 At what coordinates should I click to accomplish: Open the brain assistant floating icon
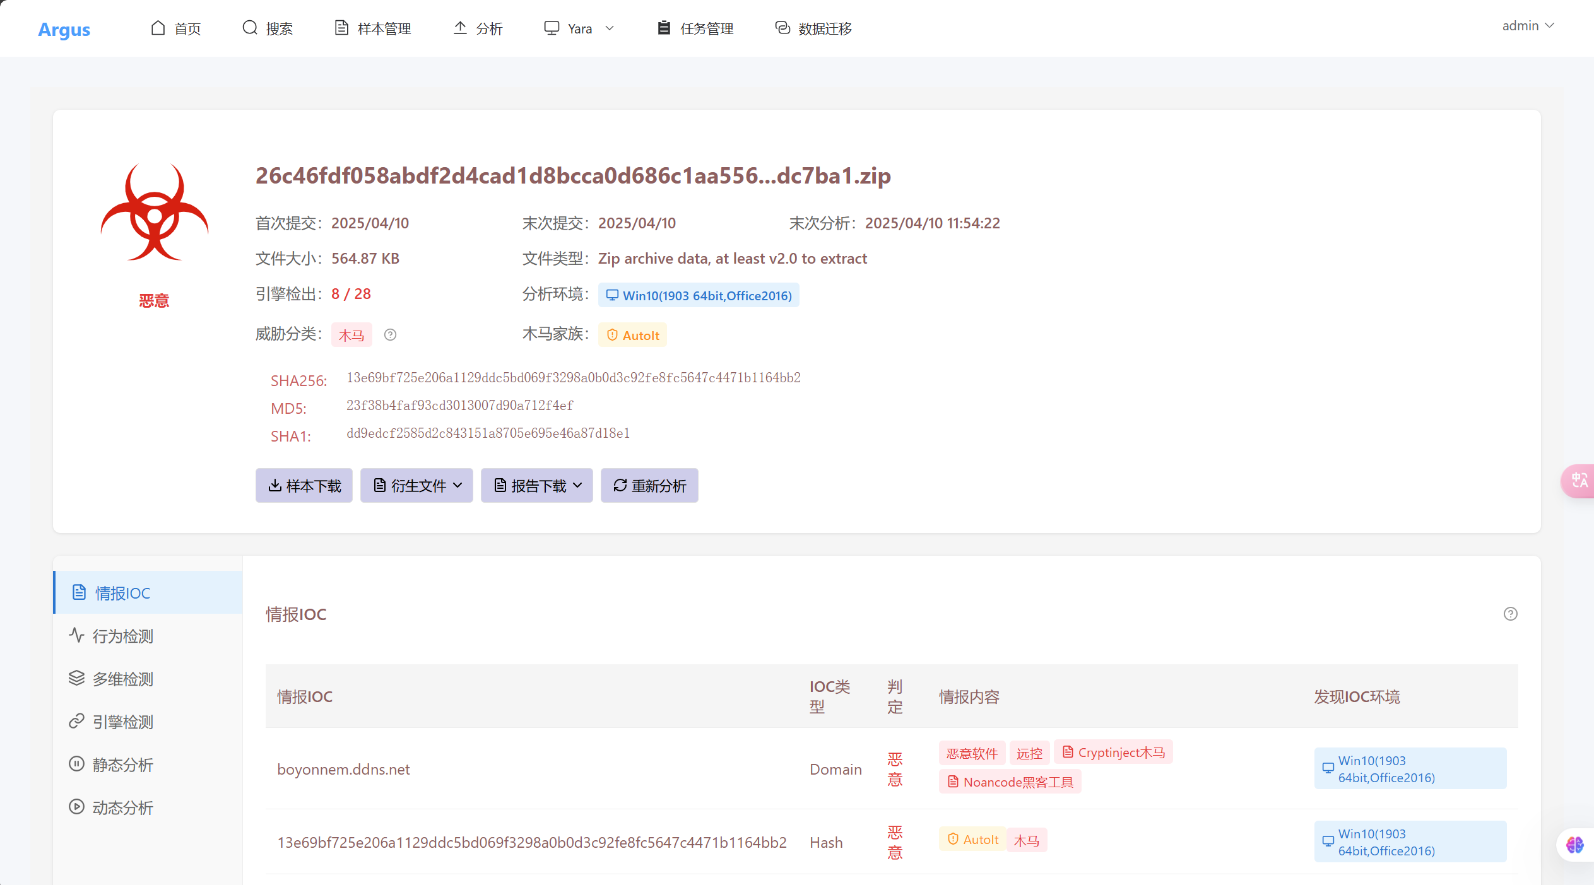point(1574,844)
